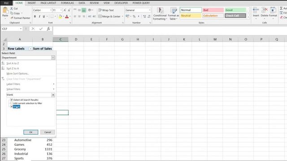287x161 pixels.
Task: Toggle Bold formatting
Action: point(35,17)
